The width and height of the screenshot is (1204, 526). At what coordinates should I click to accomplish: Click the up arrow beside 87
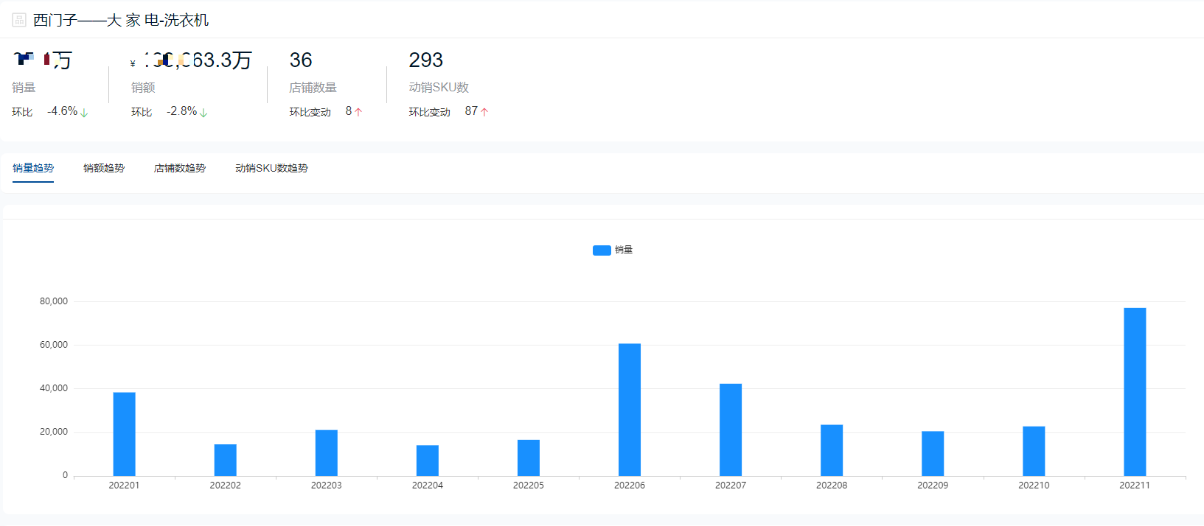point(484,112)
